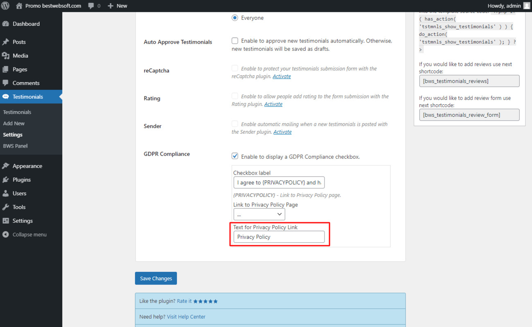Screen dimensions: 532x327
Task: Click the Appearance brush icon
Action: pos(6,166)
